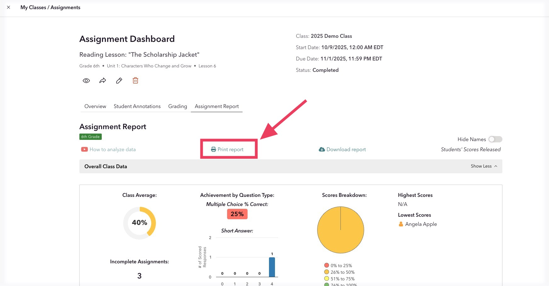The width and height of the screenshot is (549, 286).
Task: Go to the Grading tab
Action: [178, 106]
